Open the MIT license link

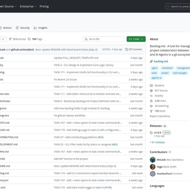pyautogui.click(x=161, y=91)
